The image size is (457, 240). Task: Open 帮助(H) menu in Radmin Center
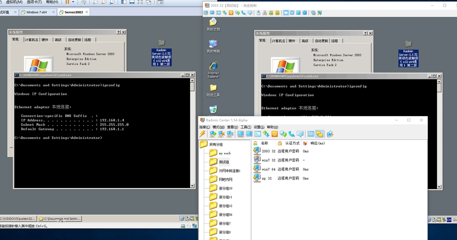pyautogui.click(x=272, y=127)
